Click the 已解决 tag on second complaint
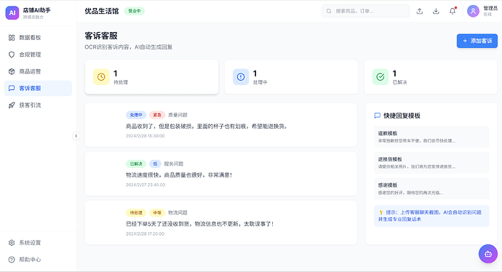502x272 pixels. [x=136, y=164]
